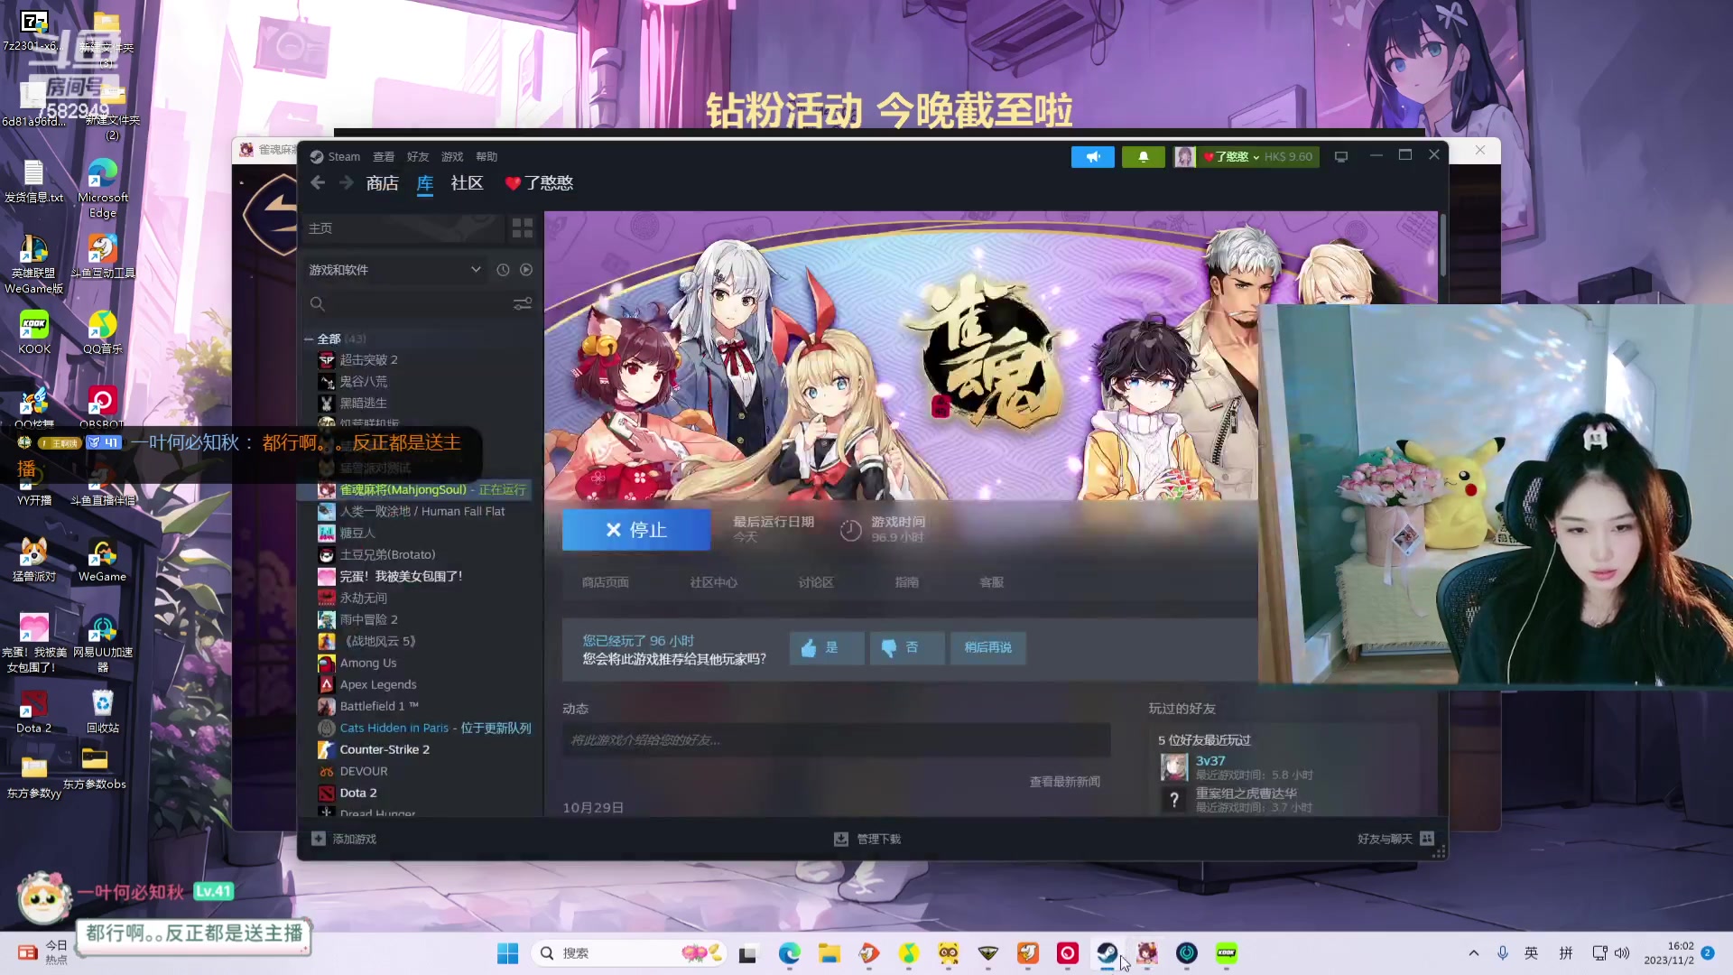Click the thumbs-down 否 button

(x=906, y=648)
